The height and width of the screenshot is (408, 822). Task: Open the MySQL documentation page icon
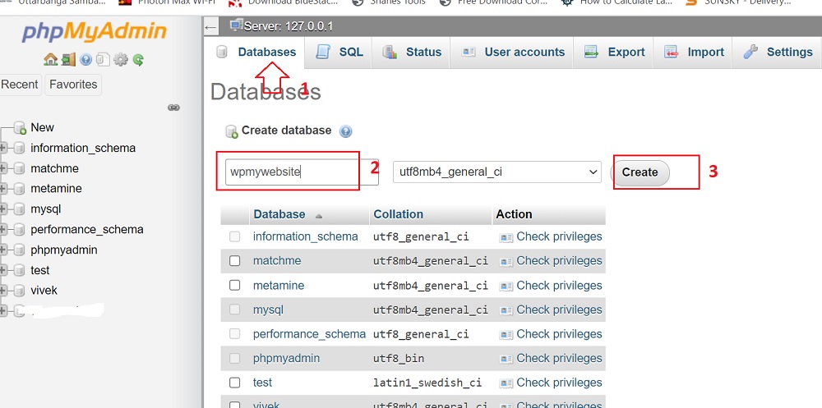[103, 60]
